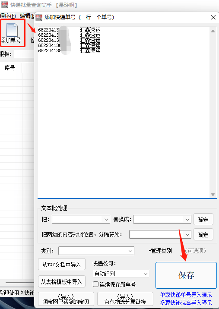
Task: Click 从TXT文档中导入 button
Action: 62,264
